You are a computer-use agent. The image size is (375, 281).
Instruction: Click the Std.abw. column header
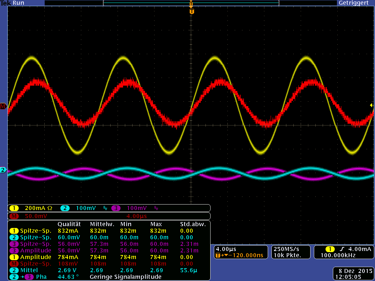(x=193, y=224)
